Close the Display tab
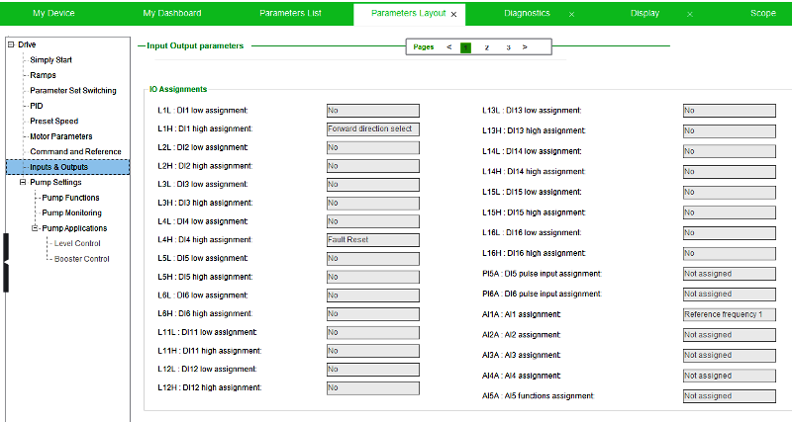 pos(690,15)
